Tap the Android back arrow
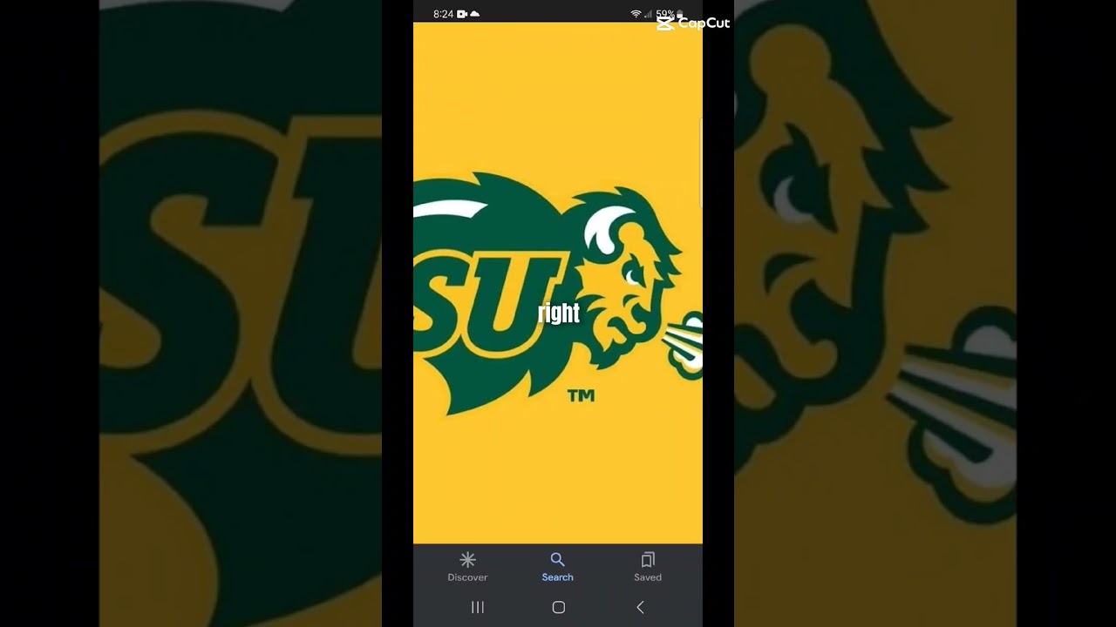 (640, 607)
